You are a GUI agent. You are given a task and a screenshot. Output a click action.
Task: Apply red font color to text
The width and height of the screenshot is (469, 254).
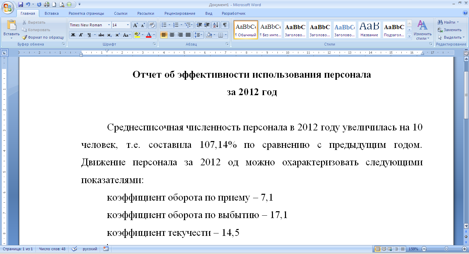[x=149, y=35]
